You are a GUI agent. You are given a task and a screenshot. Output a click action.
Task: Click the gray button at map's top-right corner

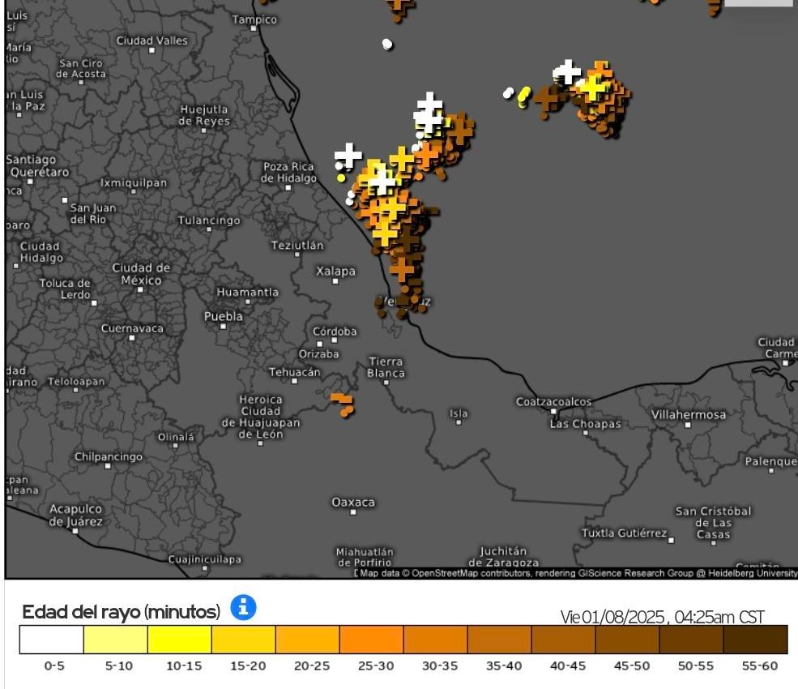coord(758,3)
